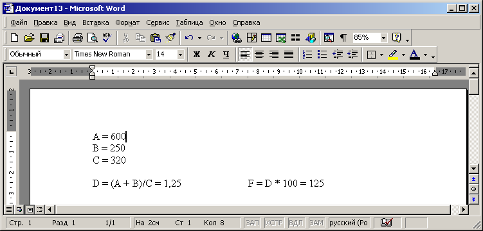The width and height of the screenshot is (483, 231).
Task: Toggle bold formatting (Ж)
Action: click(x=196, y=55)
